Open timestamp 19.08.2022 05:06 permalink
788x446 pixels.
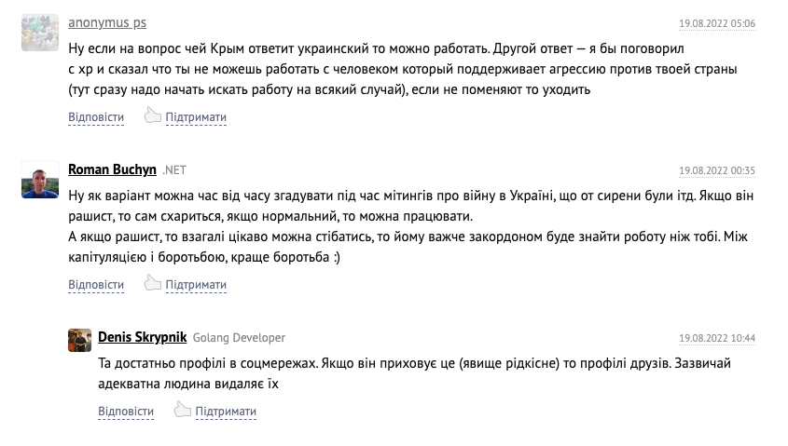click(717, 23)
